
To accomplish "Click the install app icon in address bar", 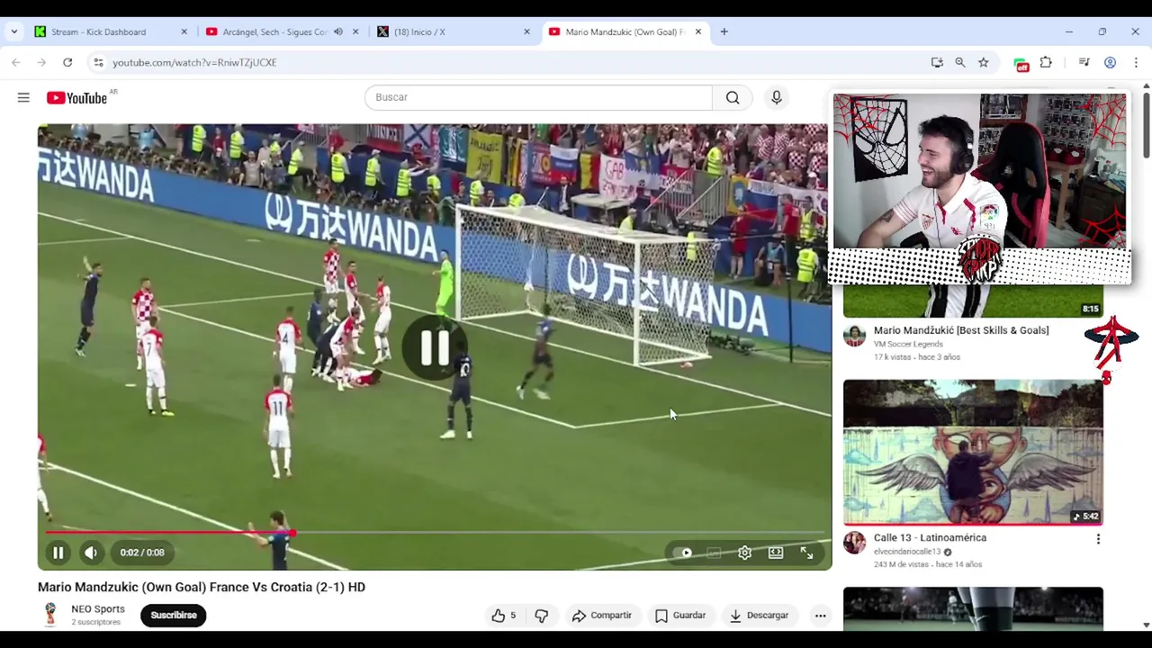I will [x=937, y=62].
